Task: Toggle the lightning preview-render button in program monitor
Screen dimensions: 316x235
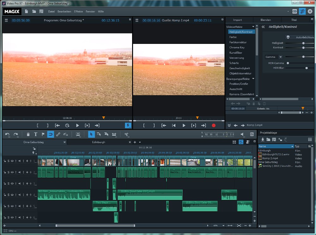Action: click(x=128, y=125)
